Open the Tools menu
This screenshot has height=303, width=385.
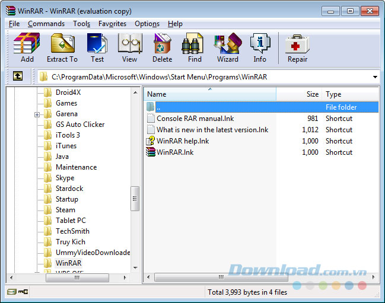pos(81,24)
